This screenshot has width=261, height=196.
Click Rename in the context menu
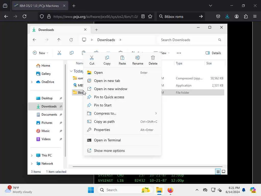click(138, 60)
